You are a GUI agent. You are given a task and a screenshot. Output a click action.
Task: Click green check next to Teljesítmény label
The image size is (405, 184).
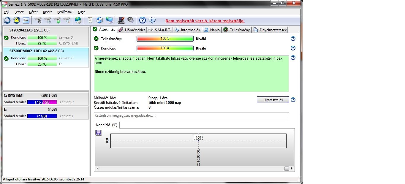click(96, 39)
